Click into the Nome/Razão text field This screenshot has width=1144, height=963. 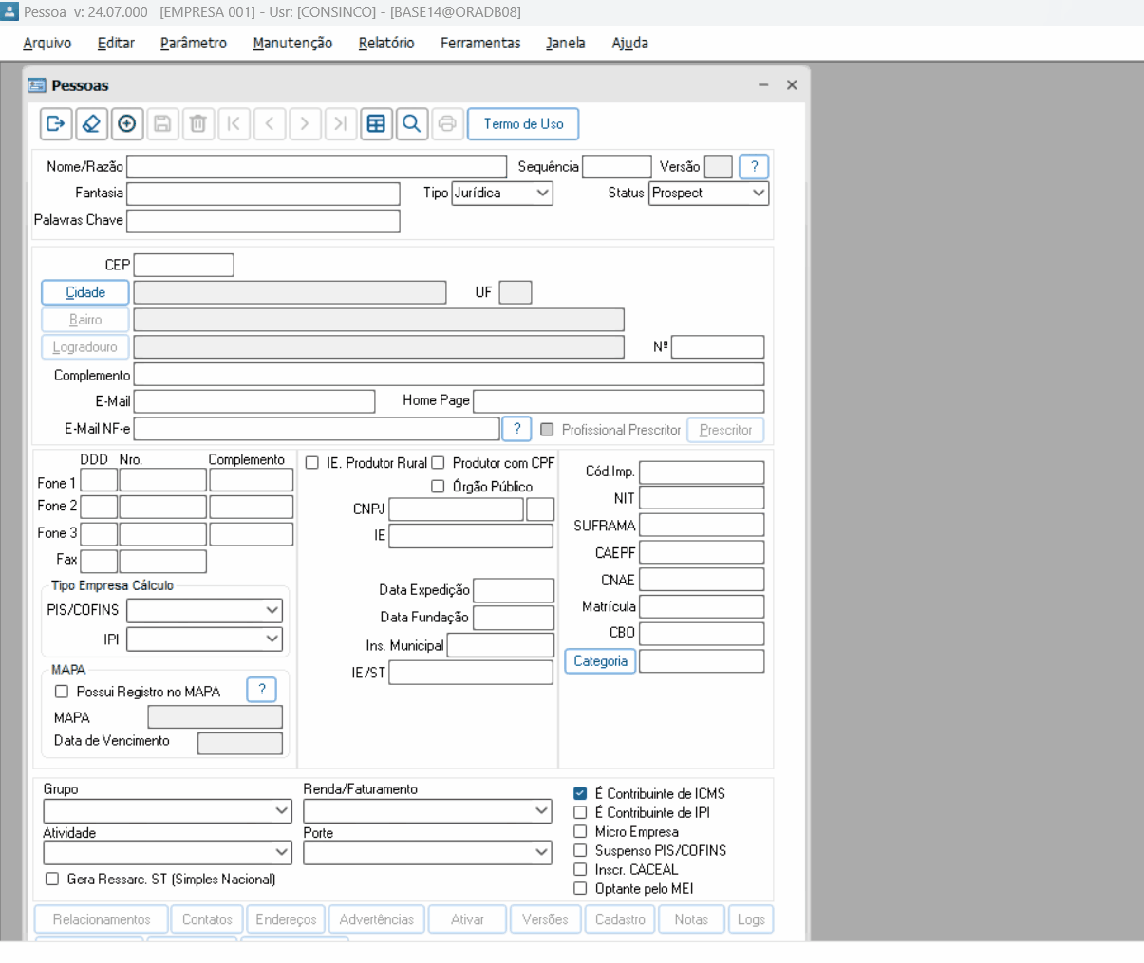tap(318, 167)
